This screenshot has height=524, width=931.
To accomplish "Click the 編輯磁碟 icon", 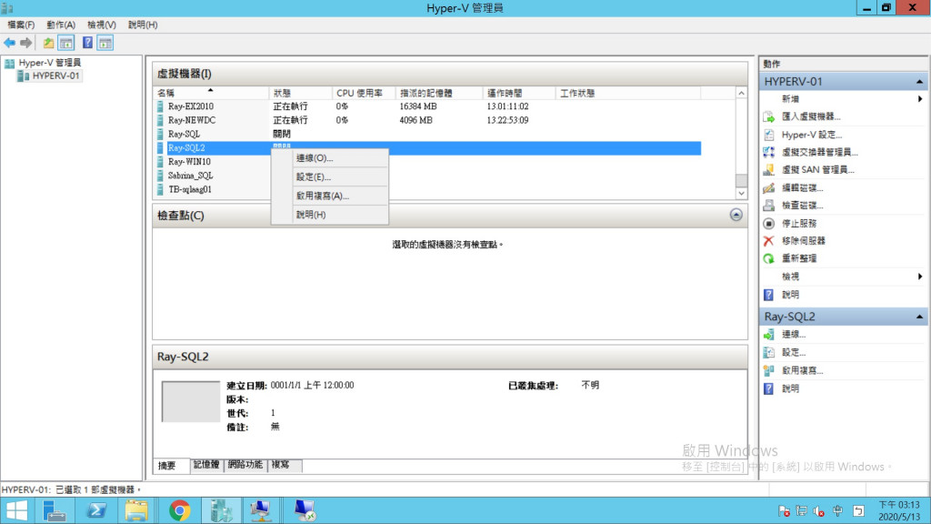I will (x=769, y=187).
